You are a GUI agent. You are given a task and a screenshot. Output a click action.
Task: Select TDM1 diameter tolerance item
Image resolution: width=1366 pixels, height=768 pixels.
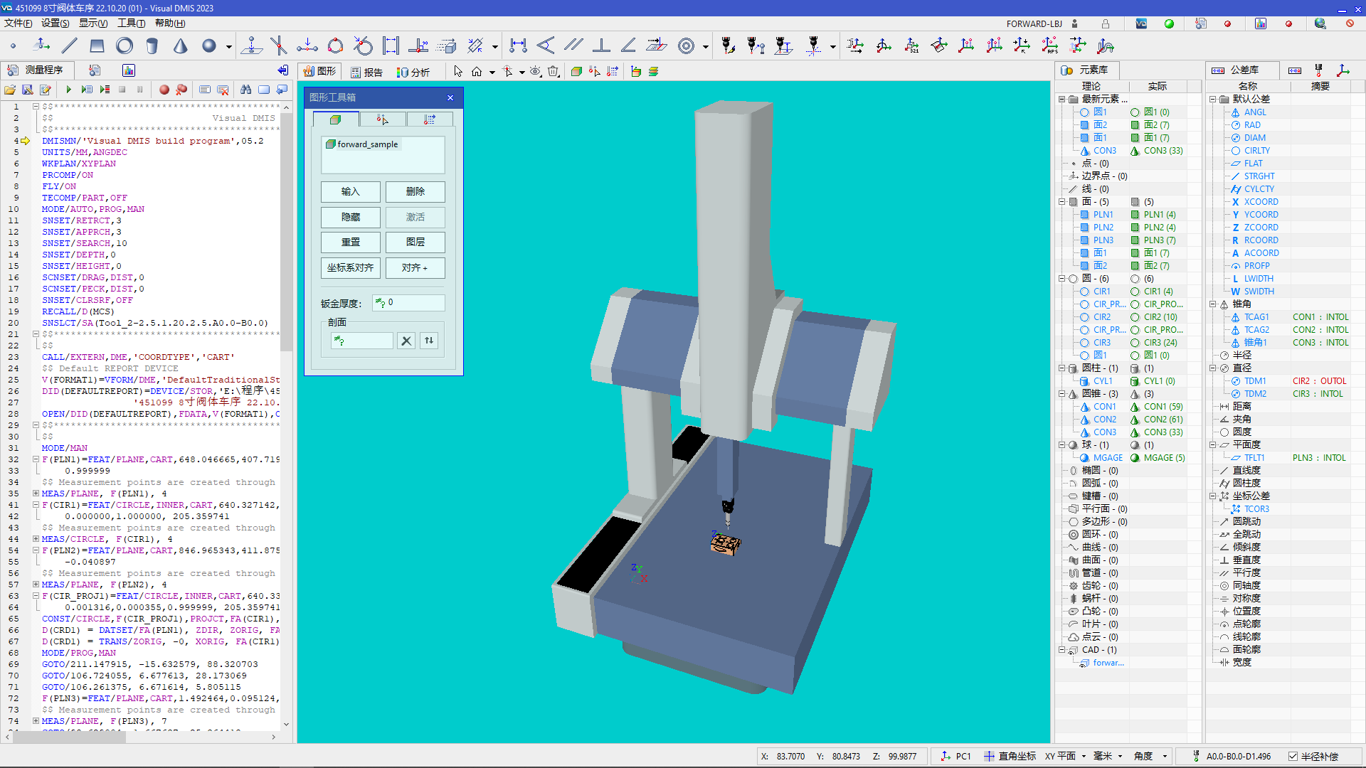point(1255,381)
